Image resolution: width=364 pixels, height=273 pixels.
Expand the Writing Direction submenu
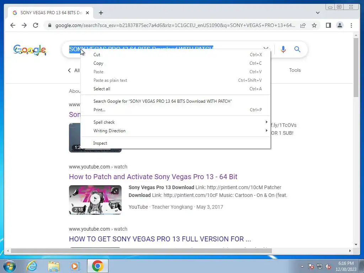click(x=176, y=131)
